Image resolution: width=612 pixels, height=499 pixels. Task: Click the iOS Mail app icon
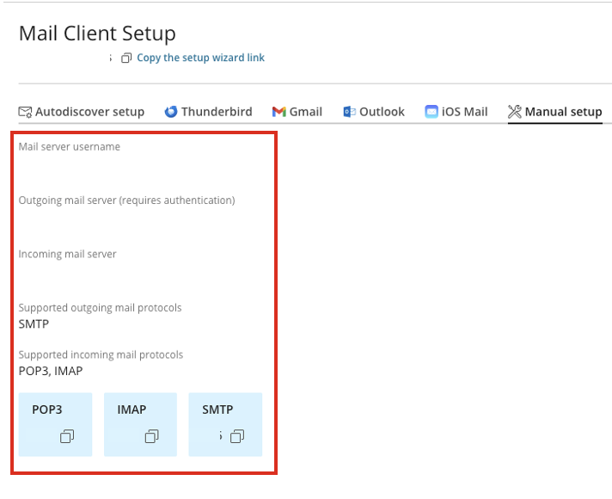[x=431, y=112]
